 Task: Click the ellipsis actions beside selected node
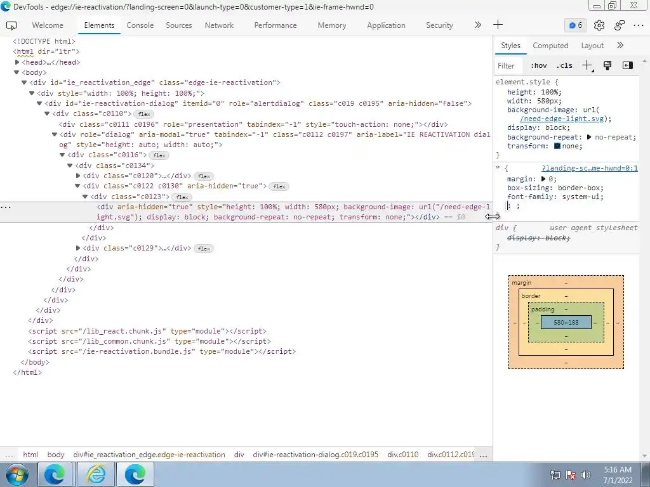[x=6, y=207]
